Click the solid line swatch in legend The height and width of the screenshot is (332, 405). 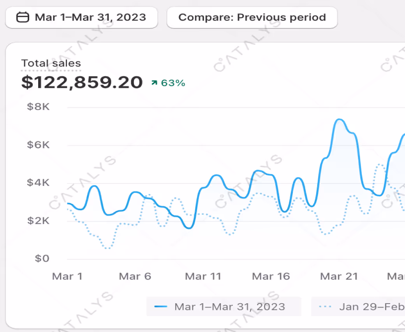coord(161,306)
